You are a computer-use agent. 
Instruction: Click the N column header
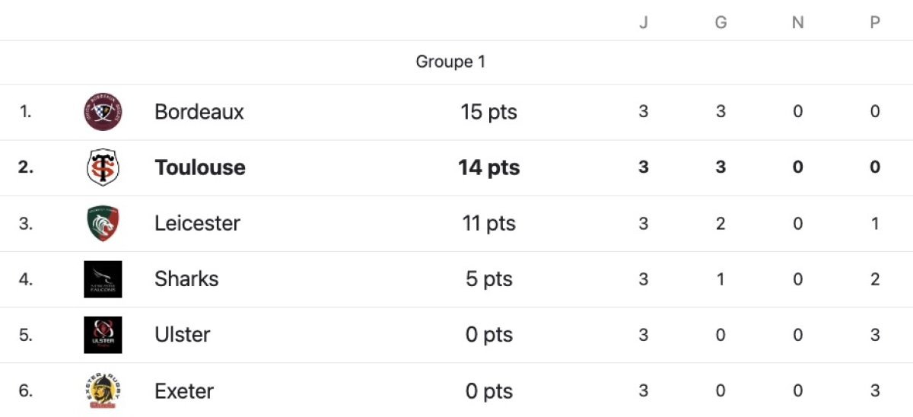(x=797, y=23)
